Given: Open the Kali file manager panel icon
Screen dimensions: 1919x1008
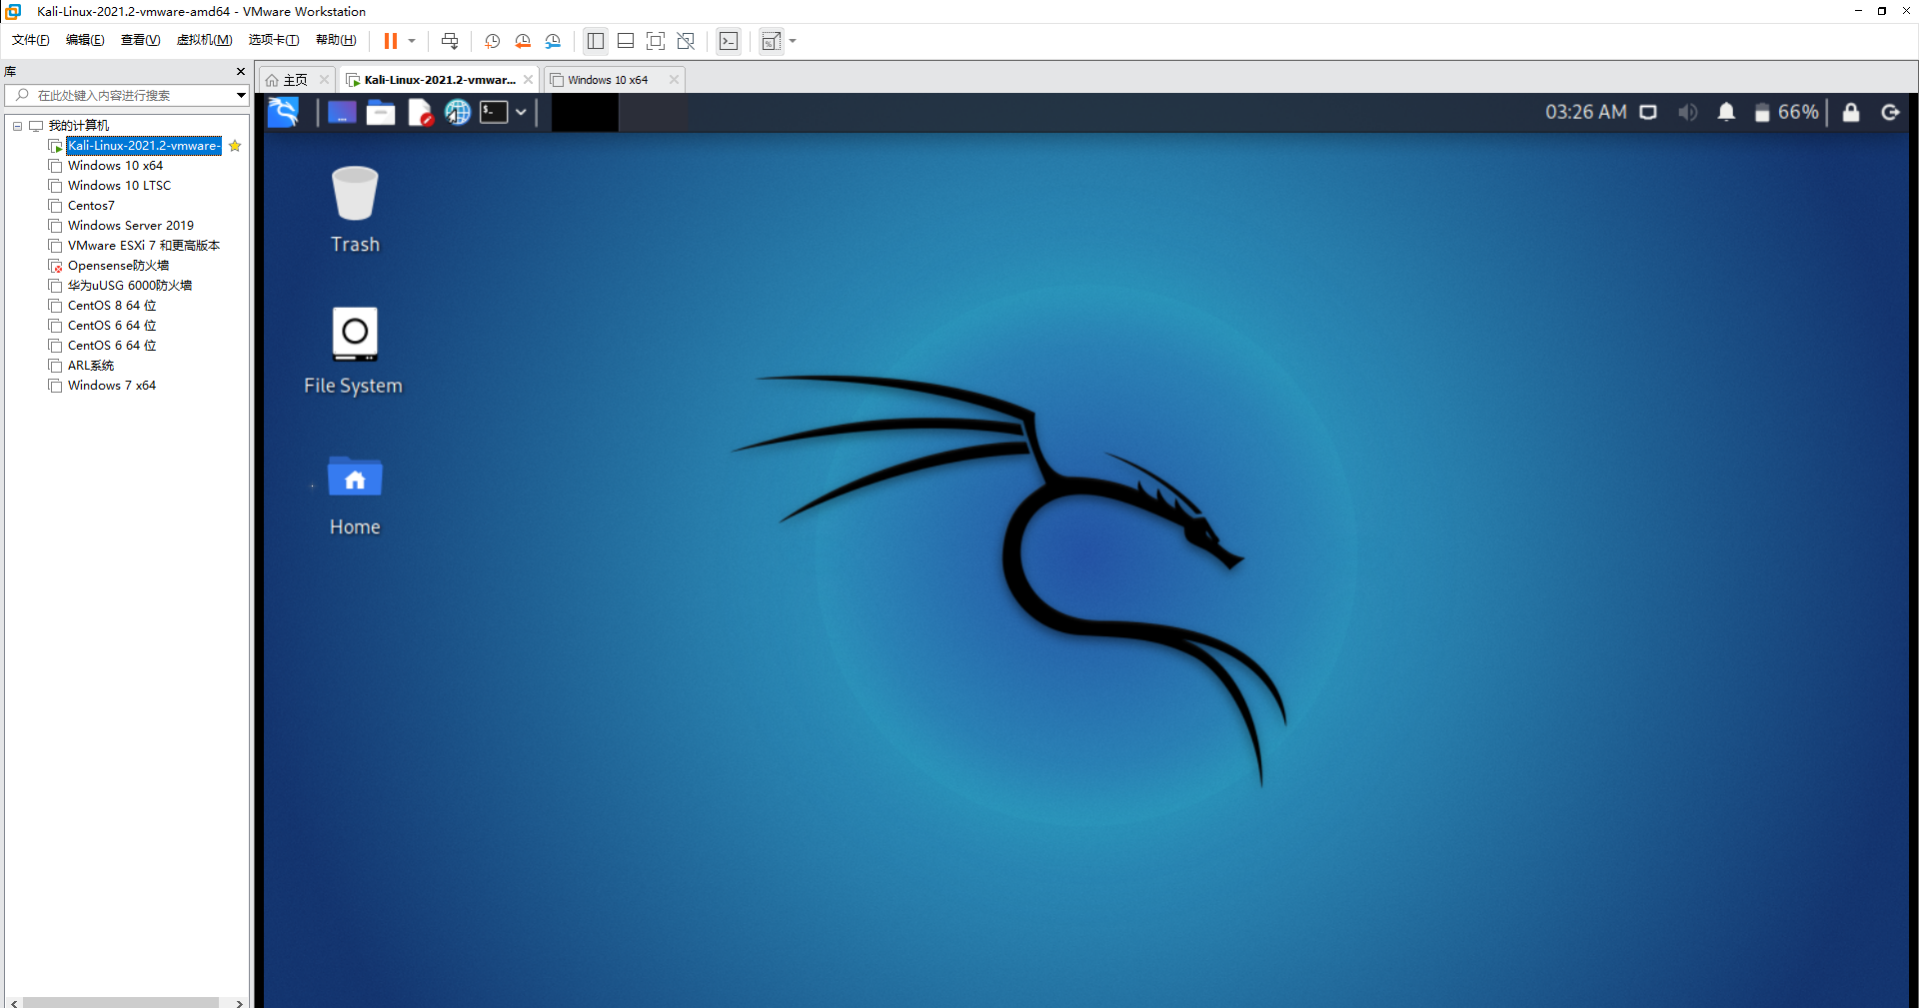Looking at the screenshot, I should 381,113.
